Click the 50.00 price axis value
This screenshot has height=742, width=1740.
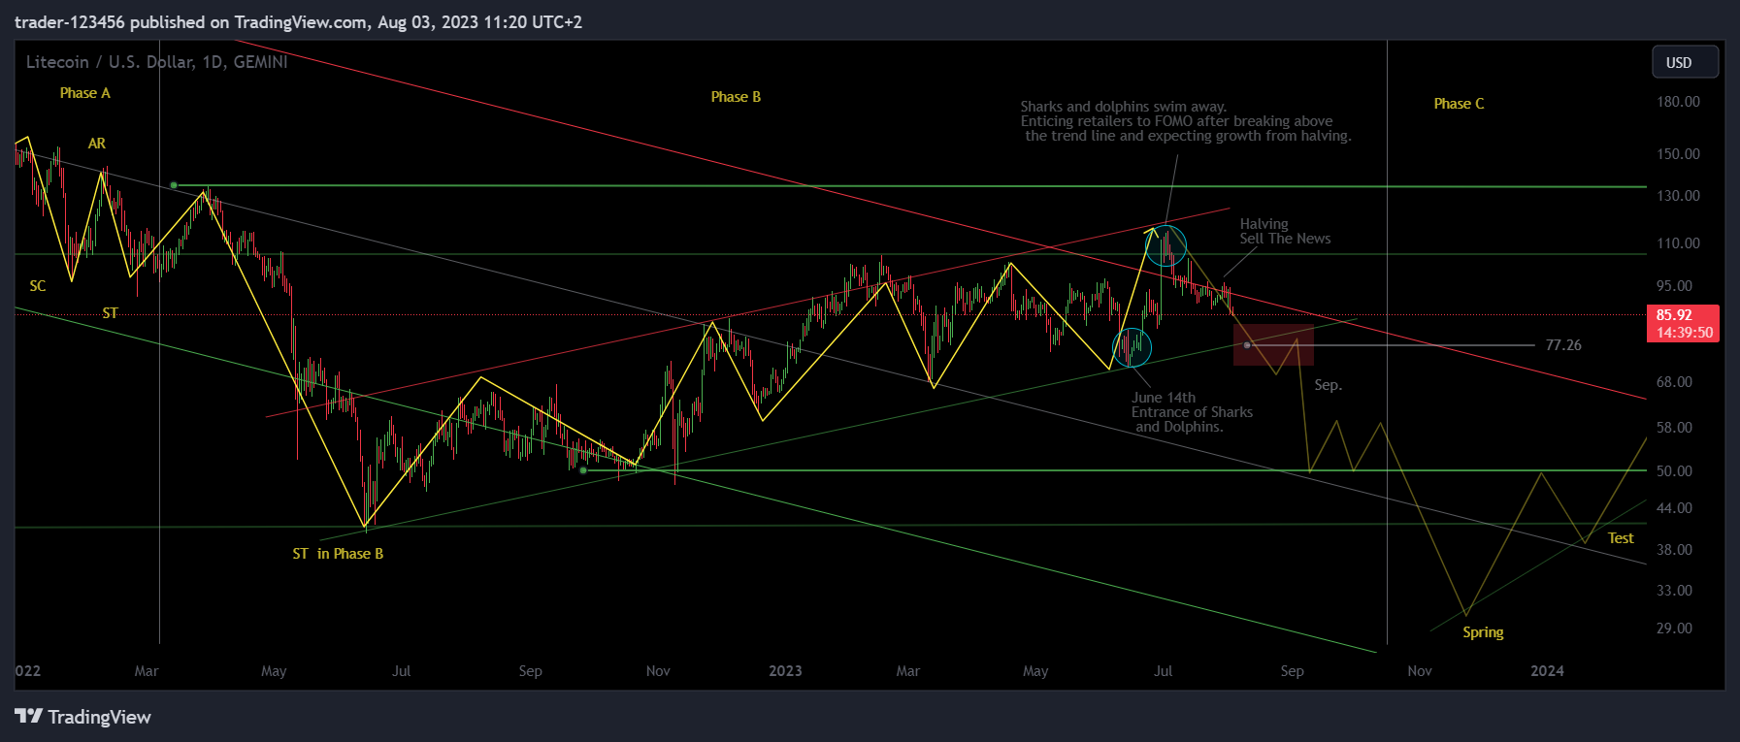click(1674, 471)
